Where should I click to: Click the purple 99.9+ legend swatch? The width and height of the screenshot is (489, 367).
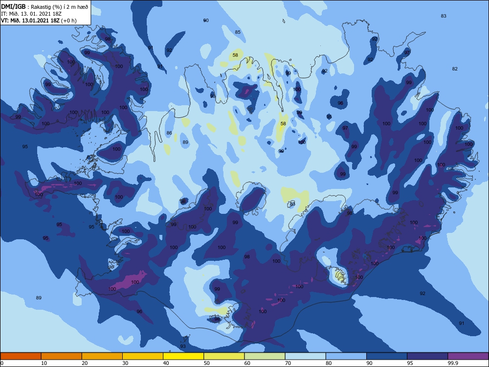tap(468, 356)
